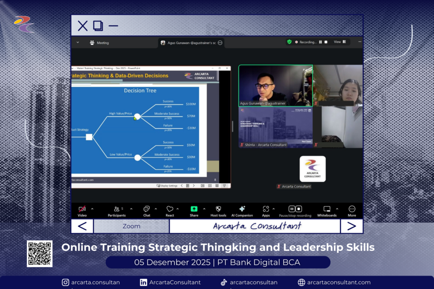Click the green Share screen button
The width and height of the screenshot is (434, 289).
(194, 209)
